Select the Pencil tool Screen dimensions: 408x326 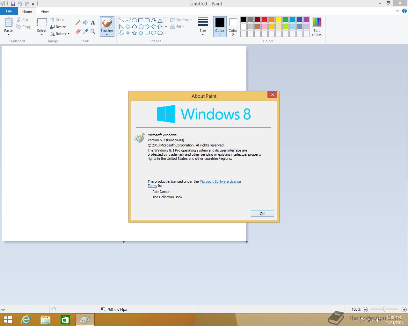coord(78,23)
